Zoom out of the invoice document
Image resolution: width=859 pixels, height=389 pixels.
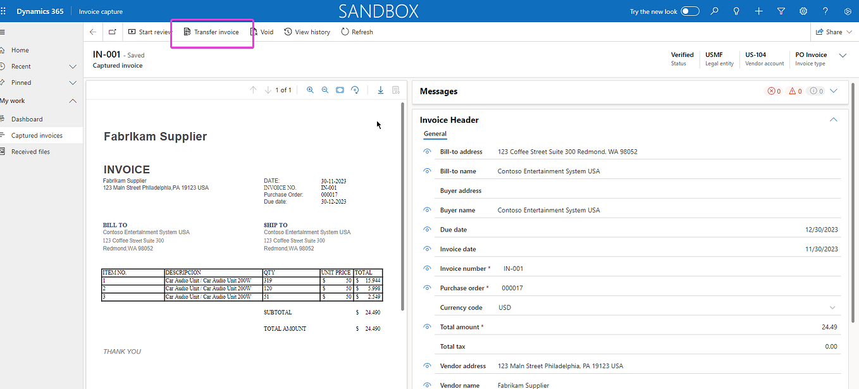click(324, 90)
